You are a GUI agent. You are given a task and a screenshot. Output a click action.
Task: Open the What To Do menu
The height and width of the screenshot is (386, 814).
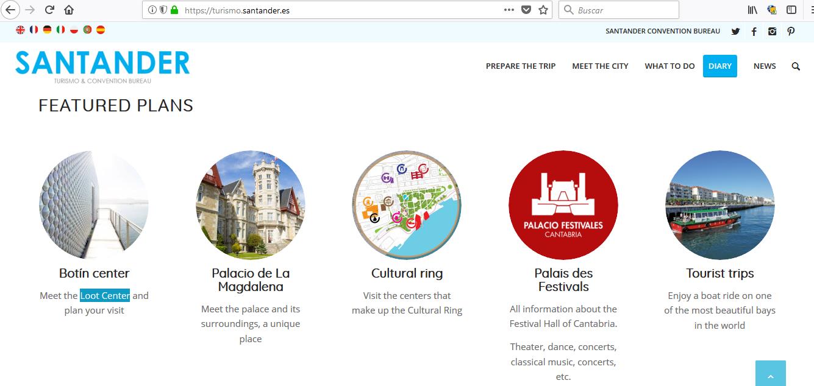(669, 66)
